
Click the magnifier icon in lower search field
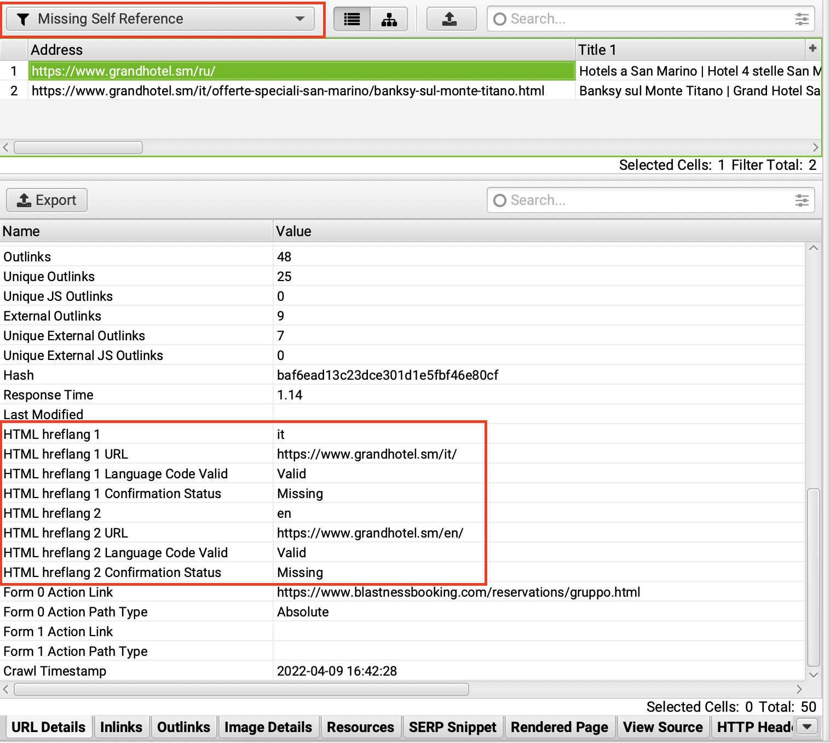tap(499, 201)
